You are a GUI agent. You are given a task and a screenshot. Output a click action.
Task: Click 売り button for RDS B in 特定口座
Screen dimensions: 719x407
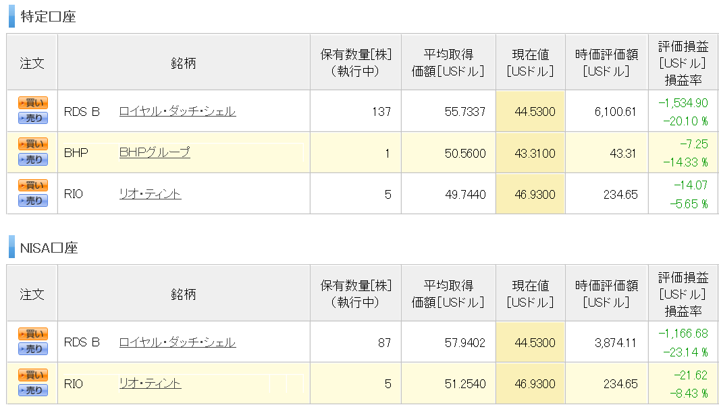pos(33,118)
